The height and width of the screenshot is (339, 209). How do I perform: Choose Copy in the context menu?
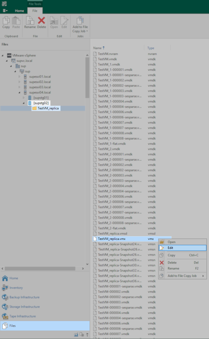tap(183, 255)
